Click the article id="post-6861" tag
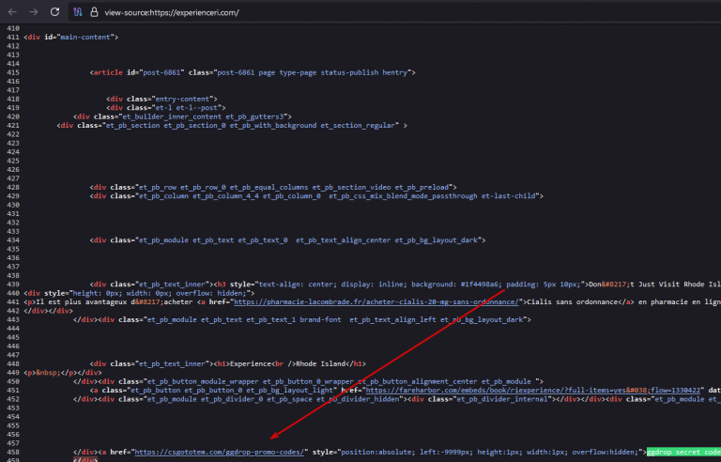The height and width of the screenshot is (462, 721). pyautogui.click(x=253, y=72)
